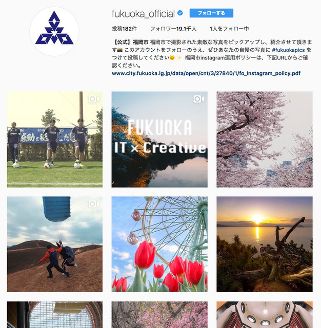The height and width of the screenshot is (328, 321).
Task: Open the pink blossoms photo in bottom row
Action: [159, 315]
